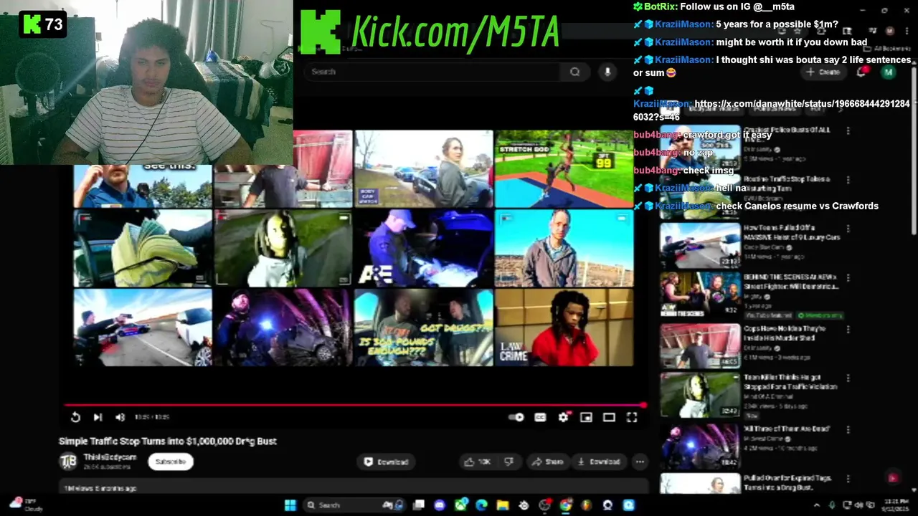Select end-screen thumbnail with Law&Crime logo

click(564, 328)
